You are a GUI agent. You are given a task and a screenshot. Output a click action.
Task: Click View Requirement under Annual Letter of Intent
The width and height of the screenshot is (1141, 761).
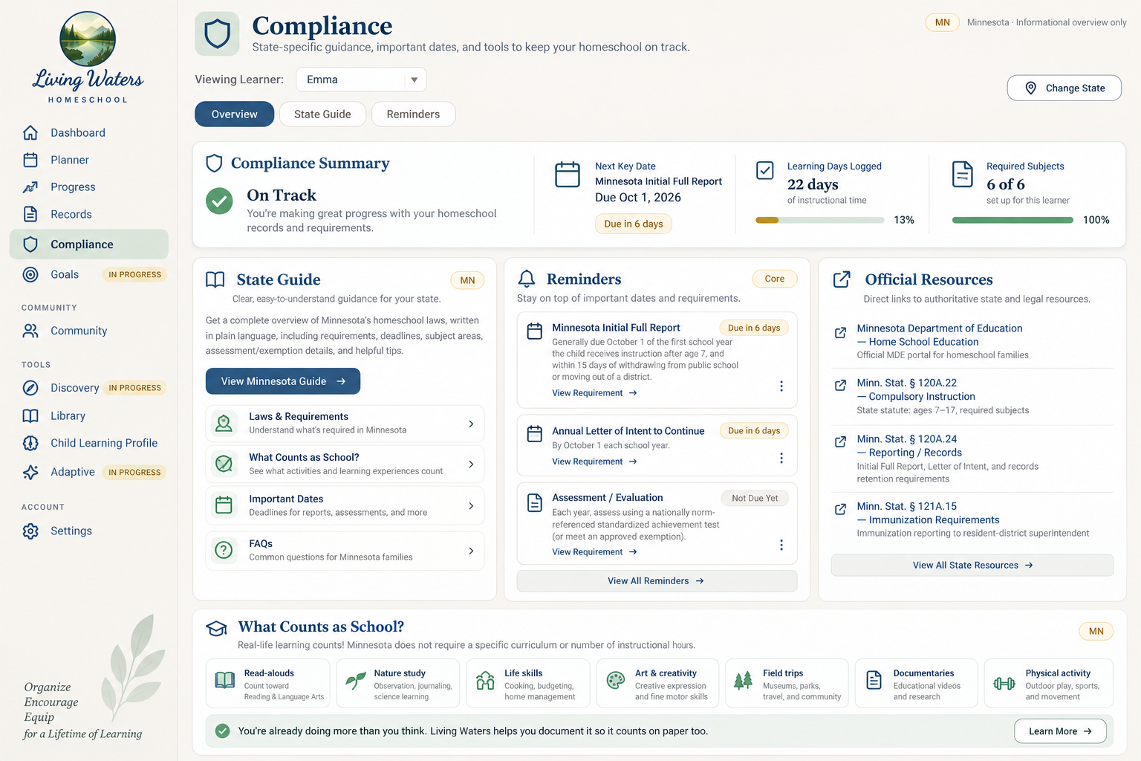pos(594,462)
